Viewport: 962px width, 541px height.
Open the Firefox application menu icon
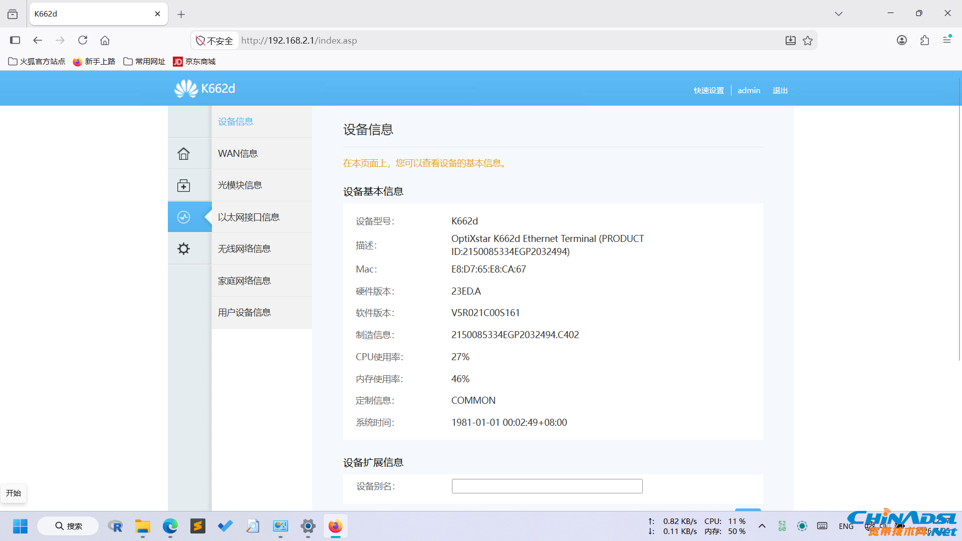(947, 40)
